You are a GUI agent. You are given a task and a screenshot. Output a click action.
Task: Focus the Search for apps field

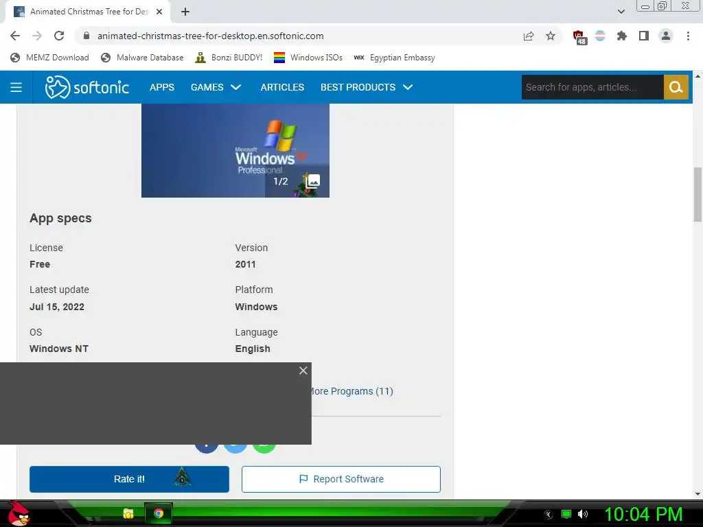tap(592, 87)
